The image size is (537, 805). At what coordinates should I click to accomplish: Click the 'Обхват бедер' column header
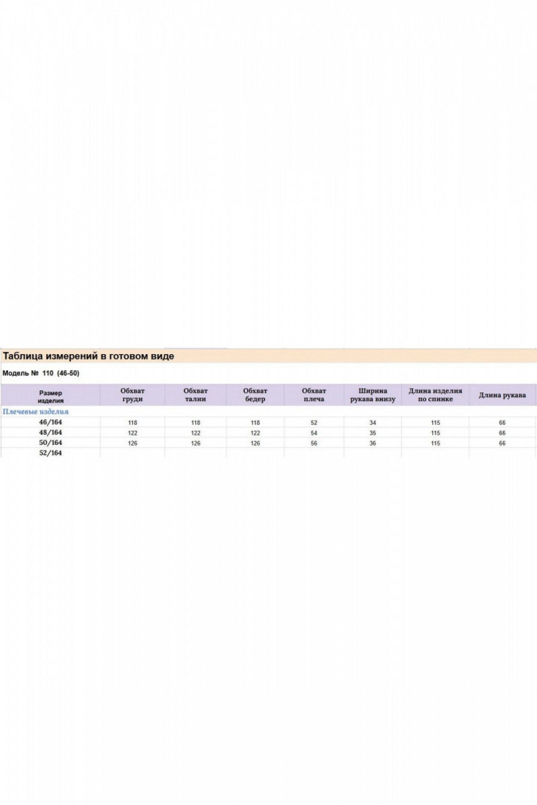pyautogui.click(x=255, y=395)
